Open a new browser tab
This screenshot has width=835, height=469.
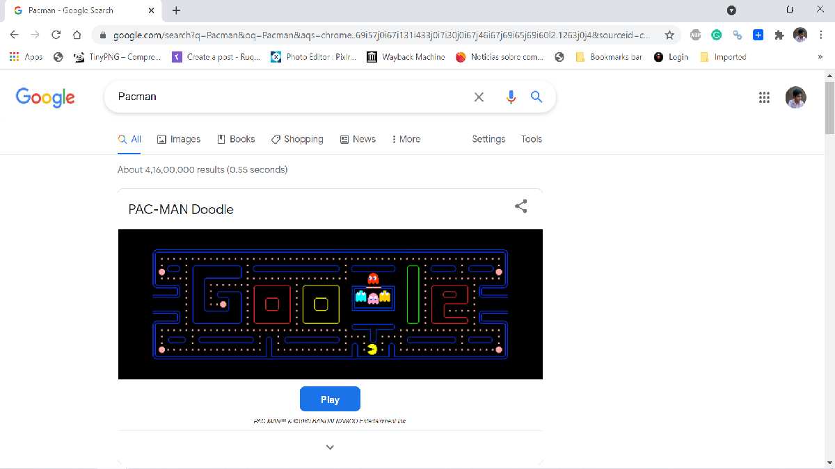(x=176, y=10)
